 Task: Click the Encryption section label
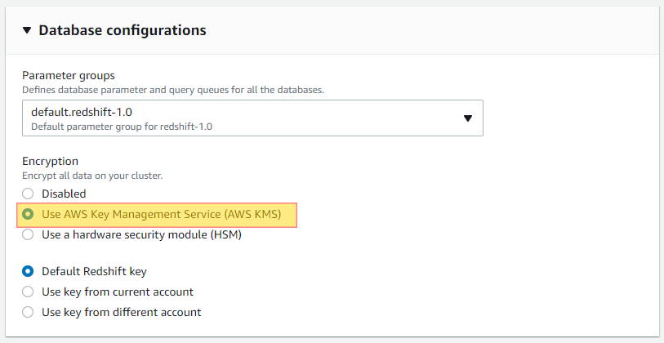point(50,161)
